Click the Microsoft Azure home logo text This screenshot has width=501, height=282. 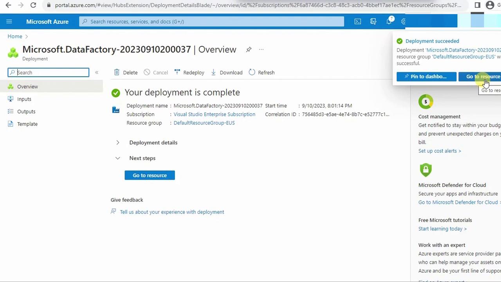coord(47,22)
